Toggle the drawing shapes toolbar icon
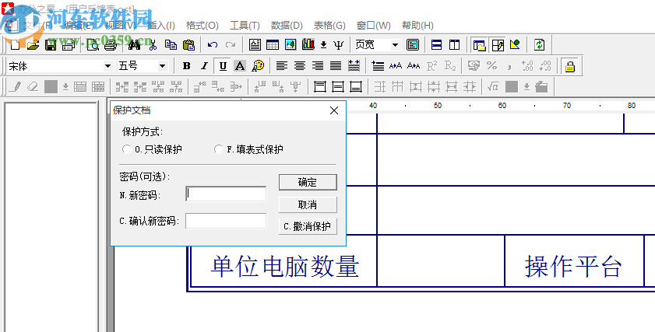This screenshot has height=332, width=655. click(x=515, y=44)
